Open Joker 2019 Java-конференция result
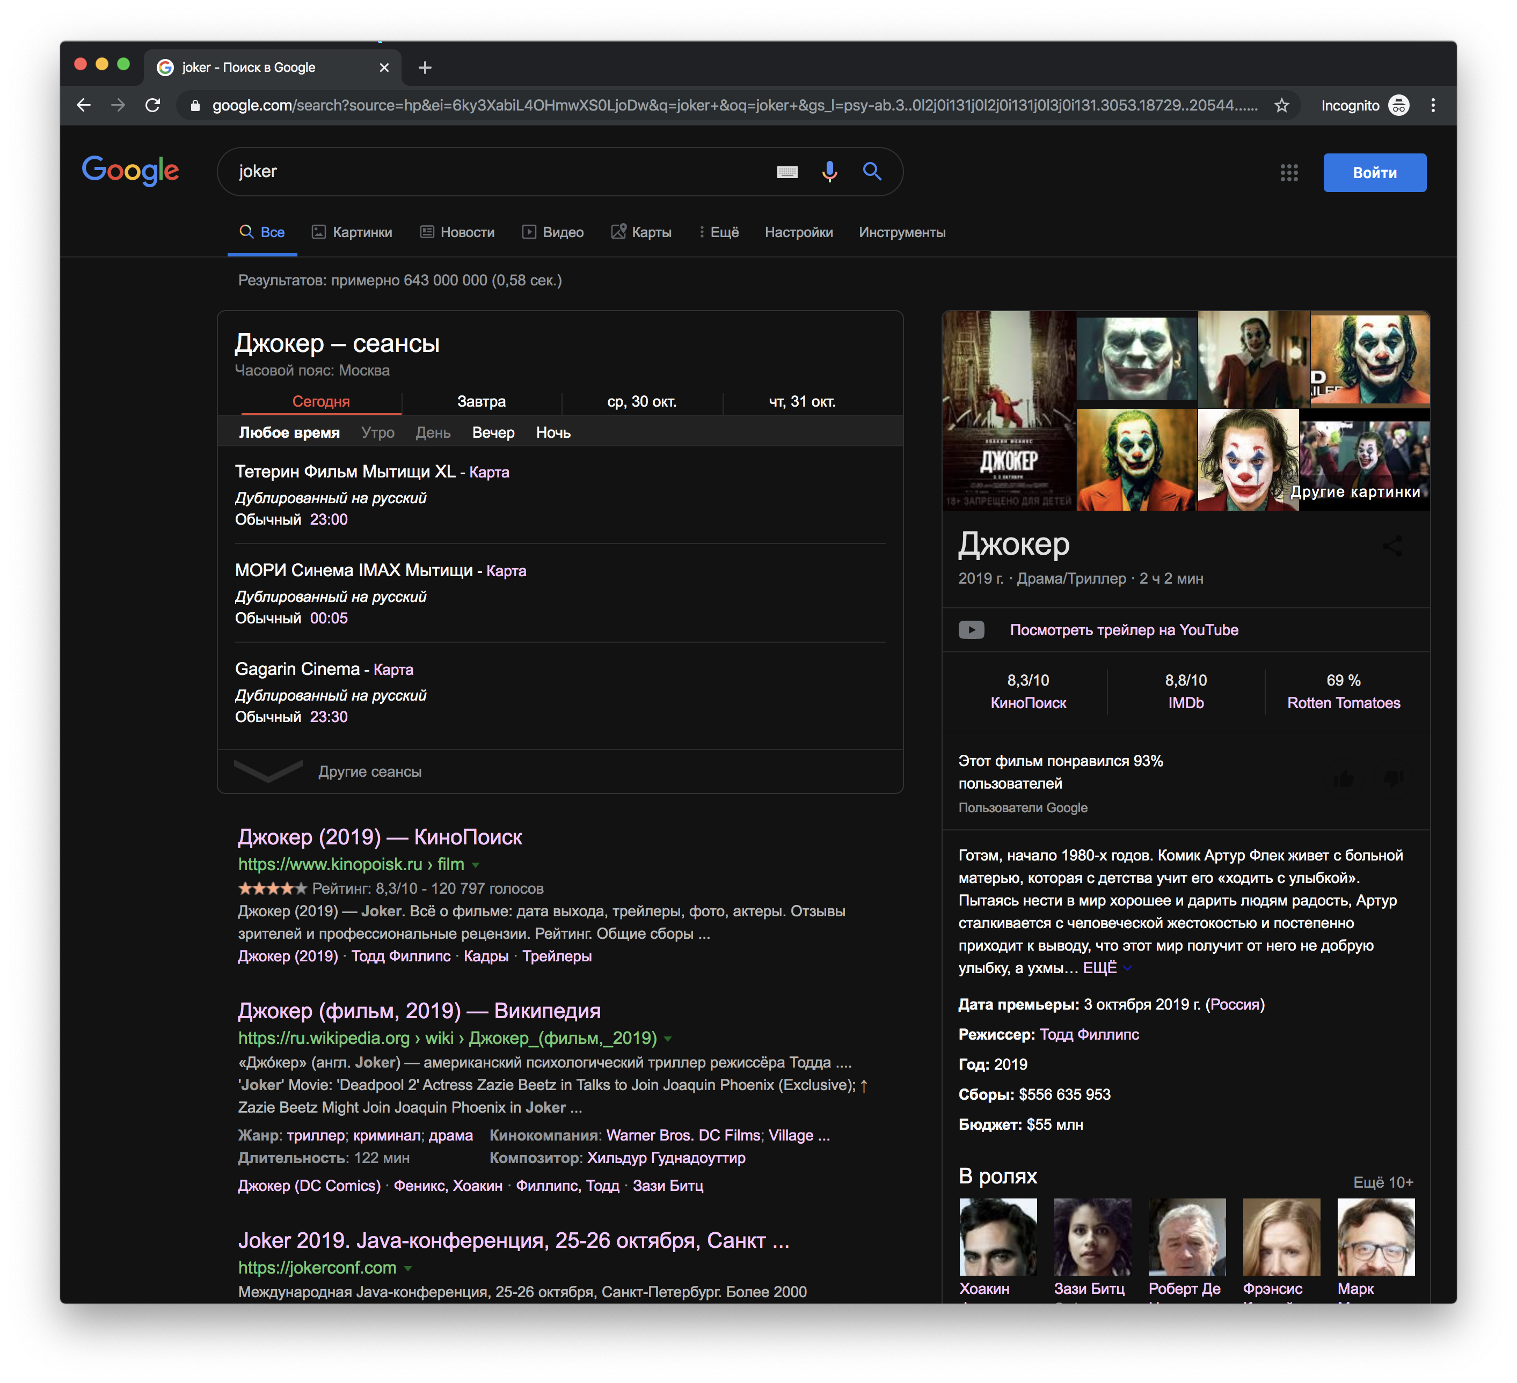 (x=514, y=1240)
